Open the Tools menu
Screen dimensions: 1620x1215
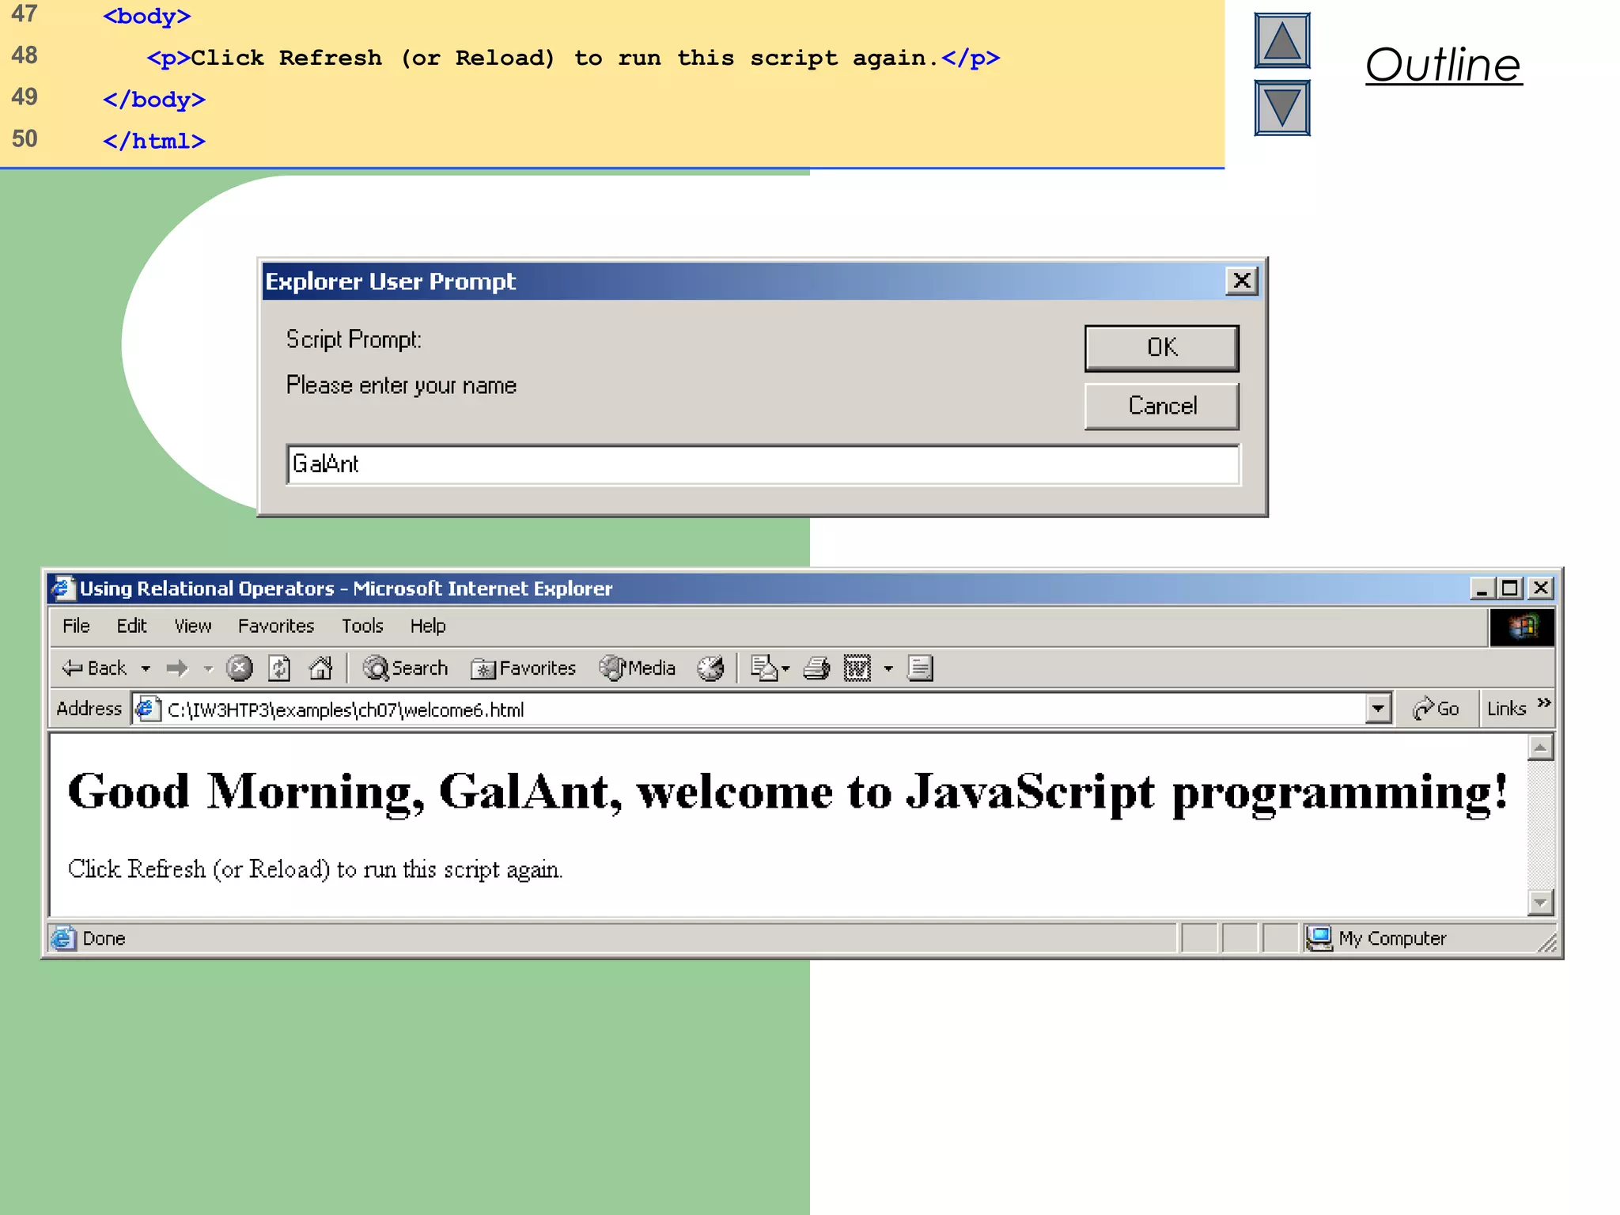362,626
